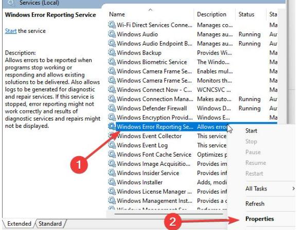
Task: Click the Start the service link
Action: point(11,31)
